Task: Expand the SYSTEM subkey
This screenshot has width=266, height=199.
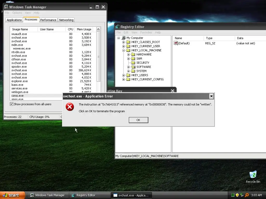Action: point(128,71)
